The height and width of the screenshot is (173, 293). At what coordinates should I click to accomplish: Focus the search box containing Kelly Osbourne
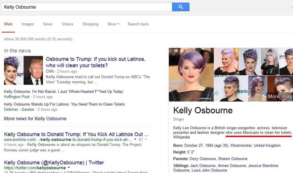click(x=86, y=7)
